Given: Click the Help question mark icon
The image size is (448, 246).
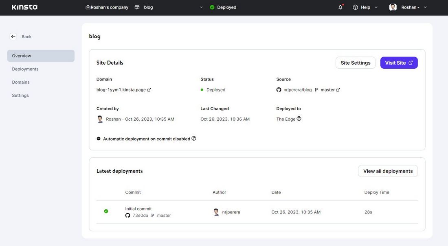Looking at the screenshot, I should (x=355, y=7).
